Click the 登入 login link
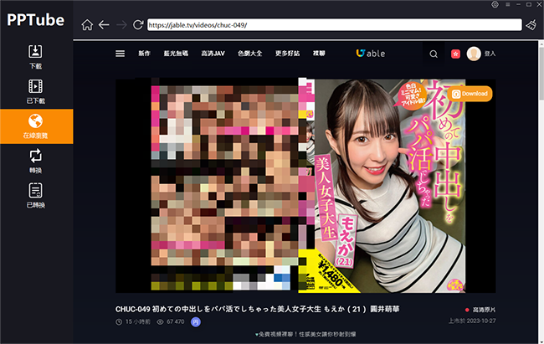 (x=490, y=54)
